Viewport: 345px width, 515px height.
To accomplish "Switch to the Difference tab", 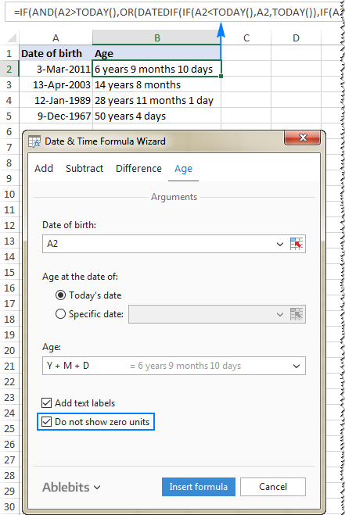I will pos(138,169).
